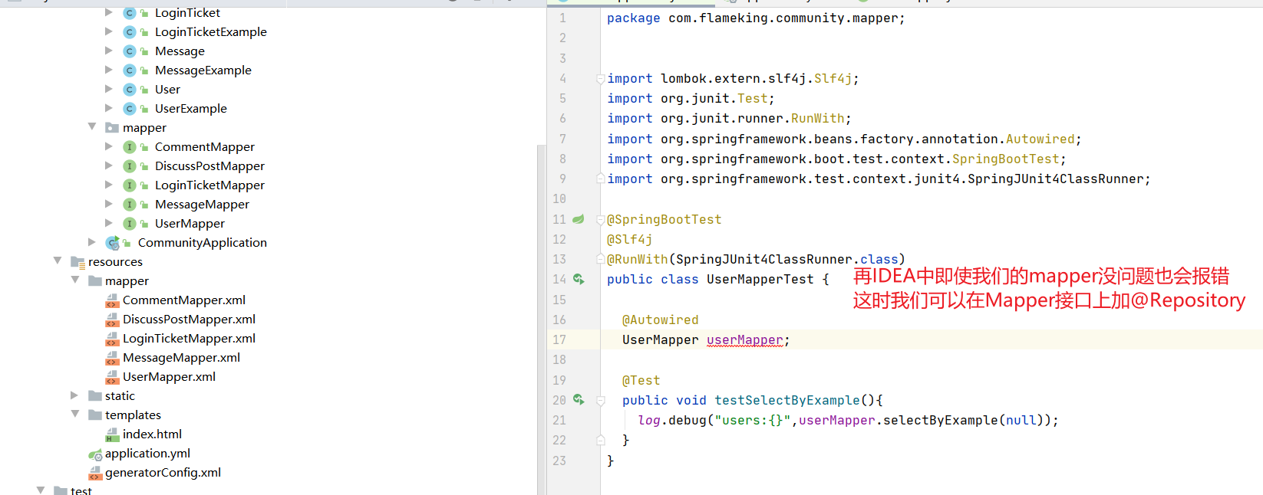The height and width of the screenshot is (495, 1263).
Task: Collapse the test folder
Action: [x=41, y=490]
